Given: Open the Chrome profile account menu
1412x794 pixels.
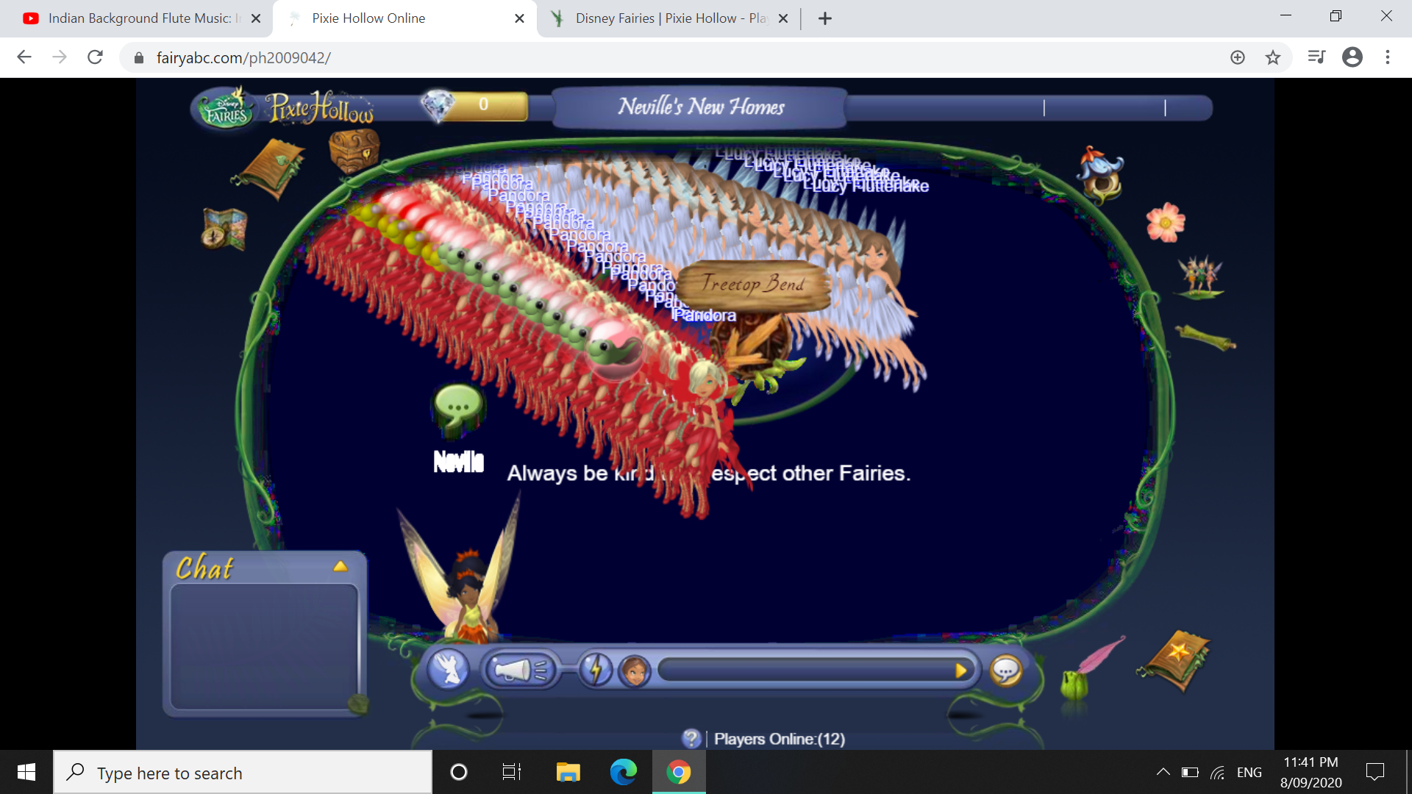Looking at the screenshot, I should [1352, 57].
